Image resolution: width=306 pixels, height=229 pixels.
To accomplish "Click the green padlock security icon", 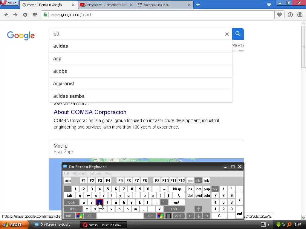I will [45, 15].
